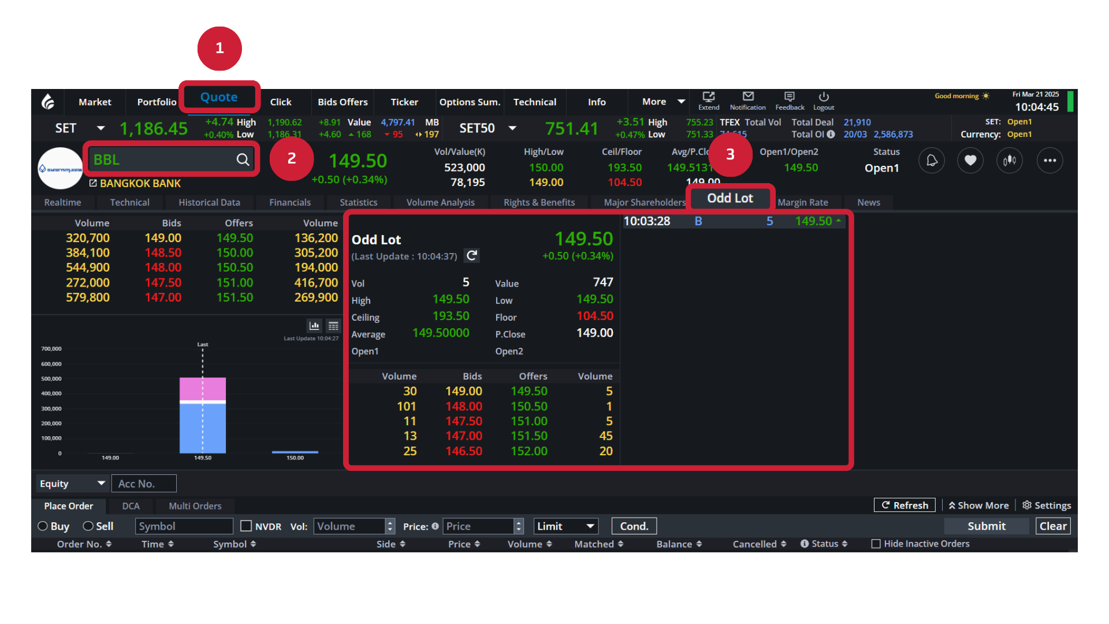Open the three-dots more options icon
This screenshot has width=1109, height=624.
point(1050,161)
